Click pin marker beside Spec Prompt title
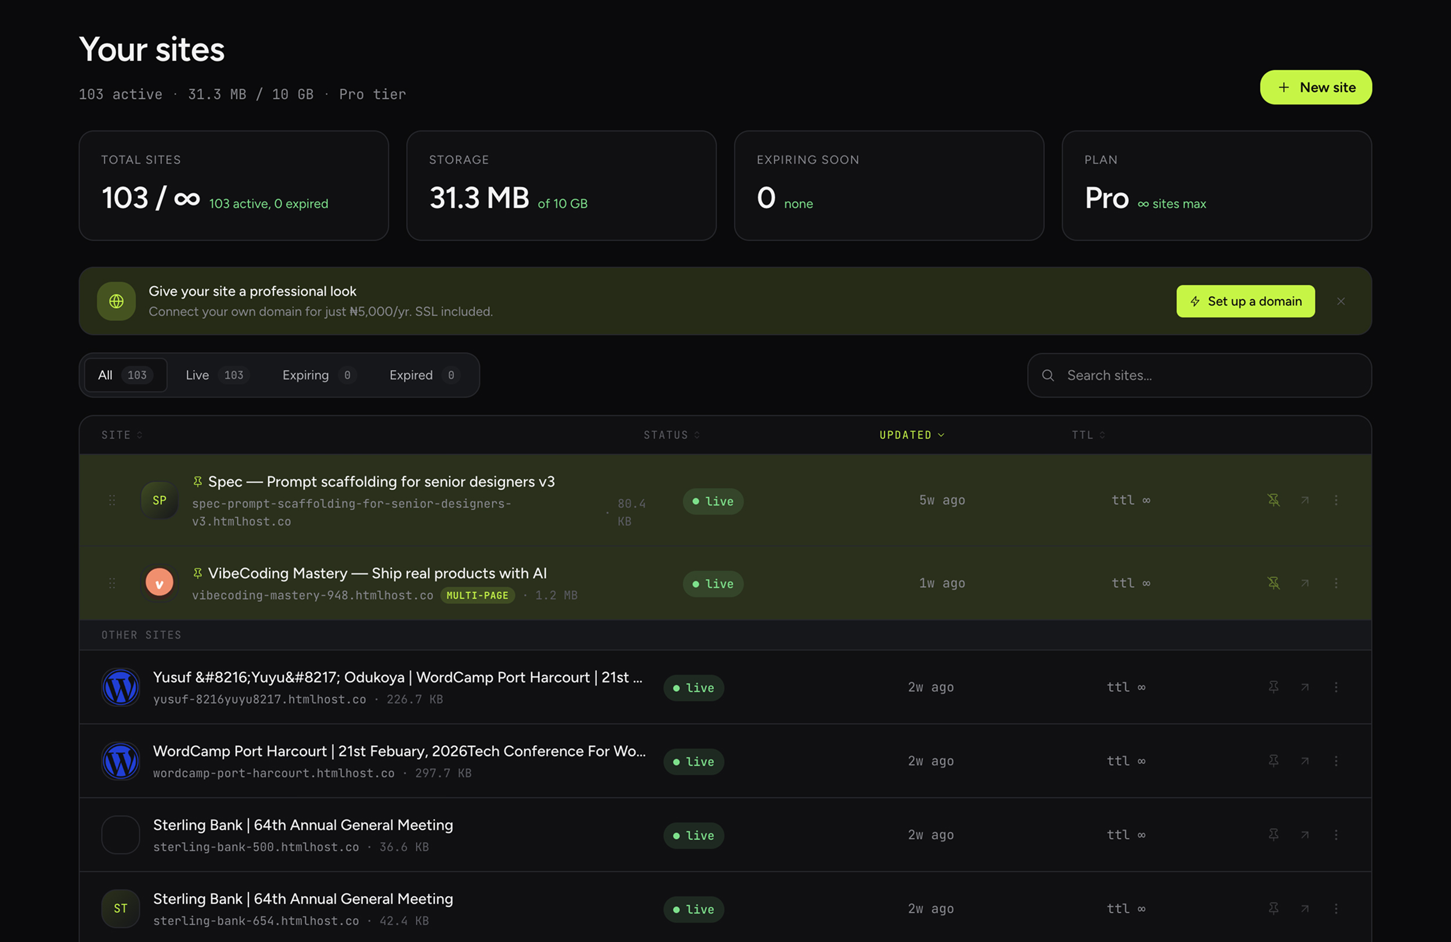The width and height of the screenshot is (1451, 942). click(197, 482)
